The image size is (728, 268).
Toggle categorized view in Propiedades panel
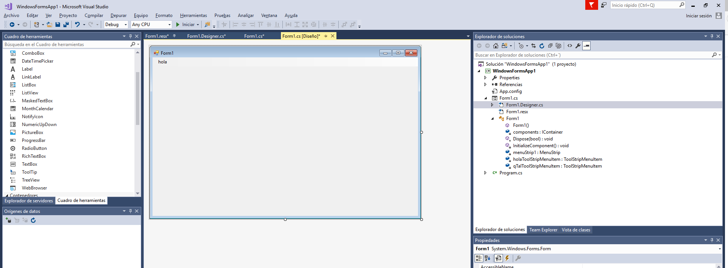[x=479, y=258]
